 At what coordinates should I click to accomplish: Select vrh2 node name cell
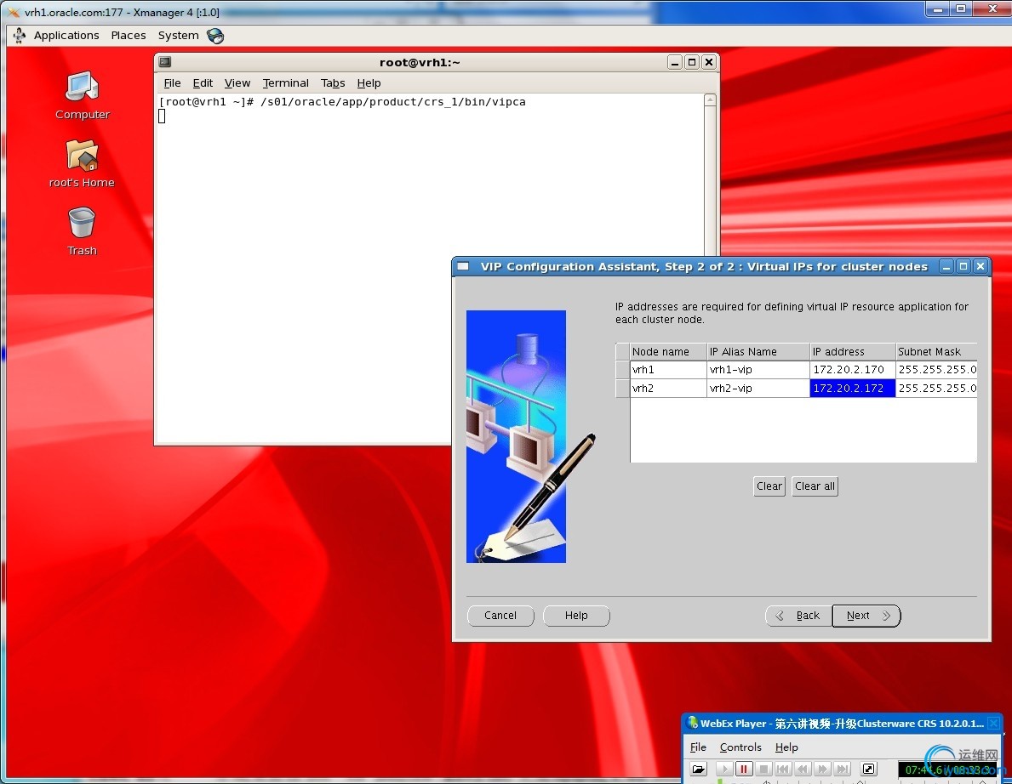(668, 388)
